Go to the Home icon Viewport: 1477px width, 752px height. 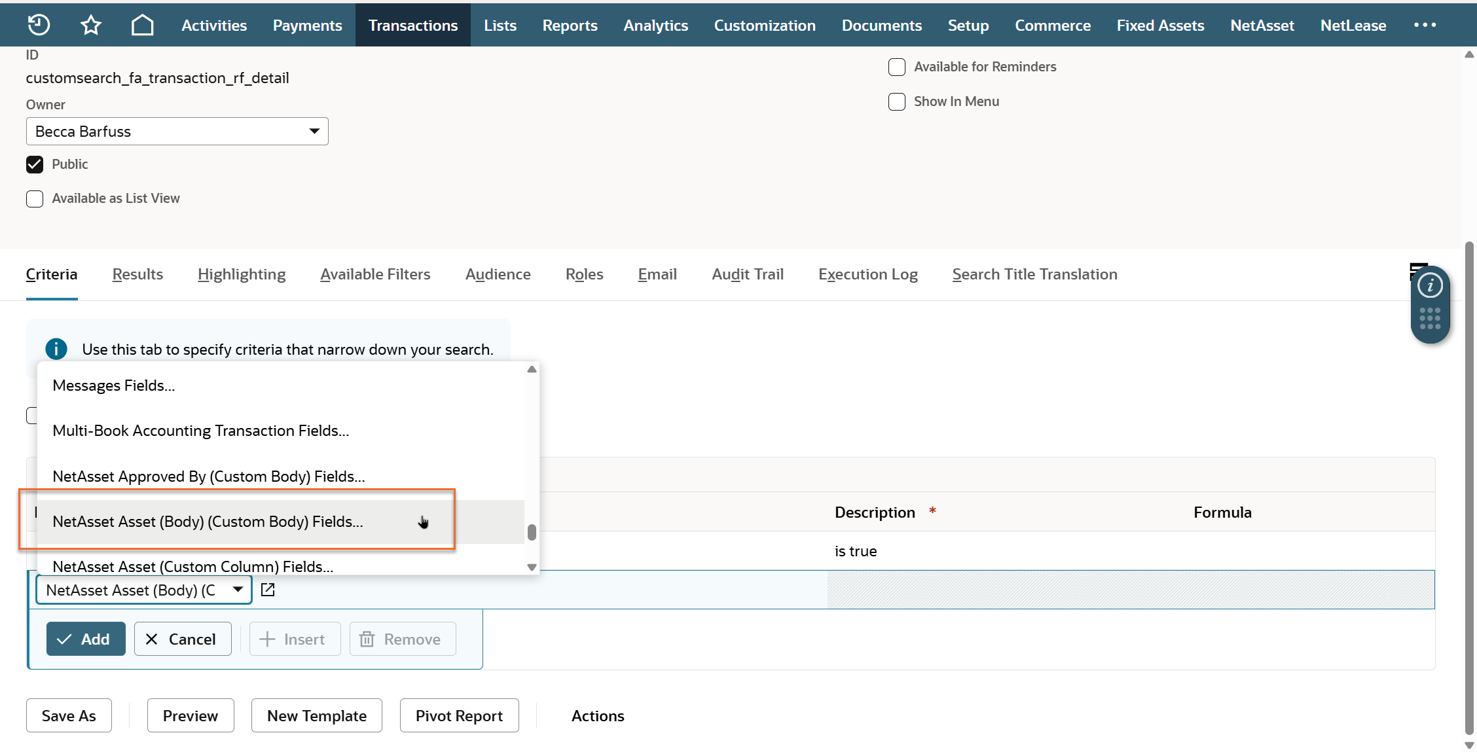point(142,25)
